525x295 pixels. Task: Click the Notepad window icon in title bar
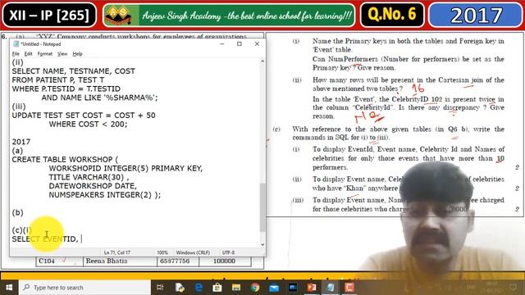click(16, 43)
